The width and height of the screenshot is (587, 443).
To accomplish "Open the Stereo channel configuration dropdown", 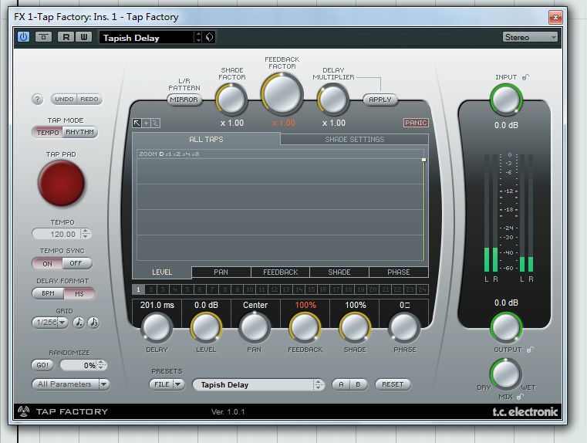I will tap(530, 37).
